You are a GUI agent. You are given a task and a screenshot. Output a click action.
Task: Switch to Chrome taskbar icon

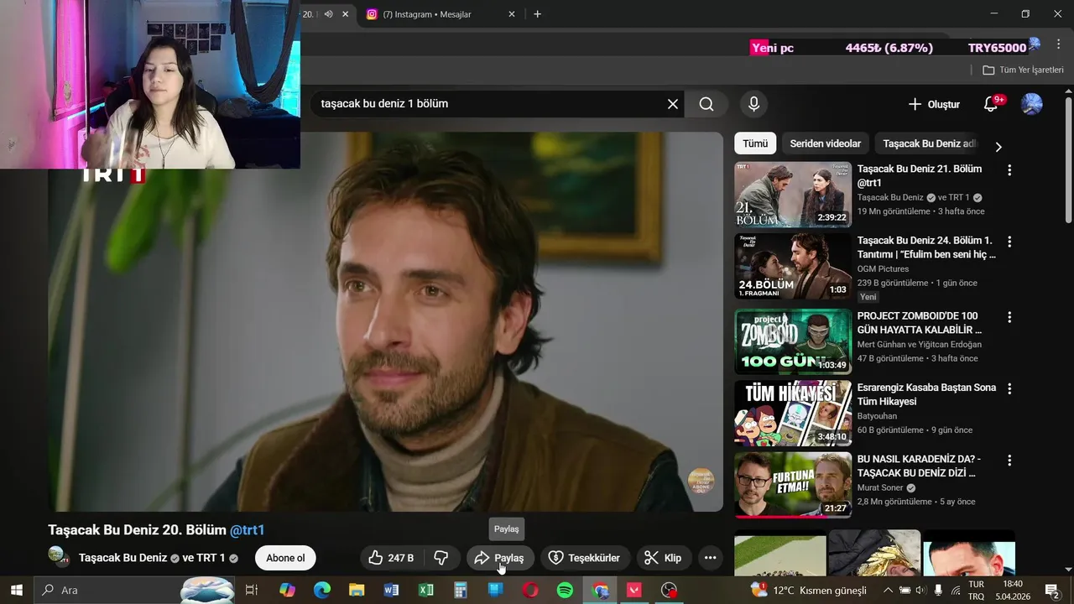point(600,590)
